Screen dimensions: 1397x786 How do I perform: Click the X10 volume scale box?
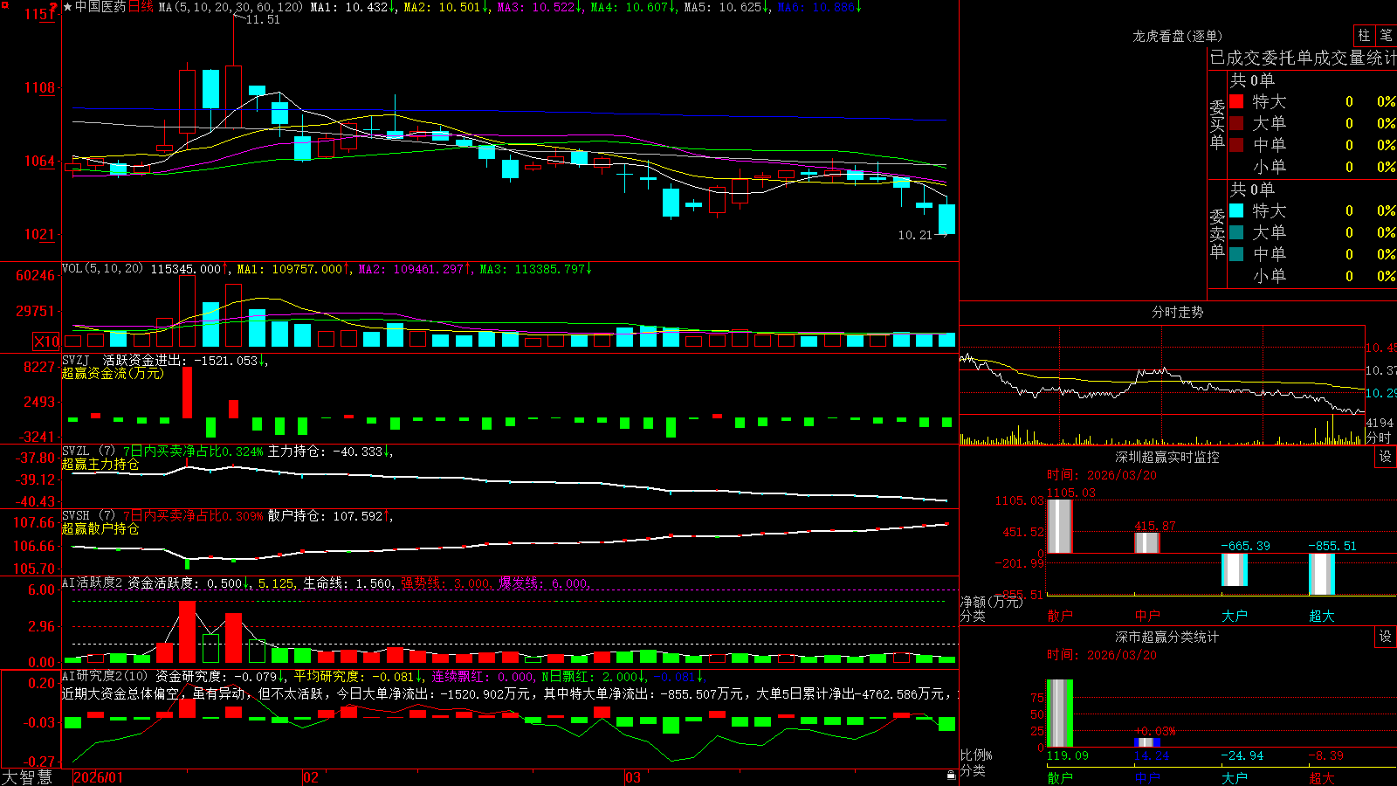46,341
